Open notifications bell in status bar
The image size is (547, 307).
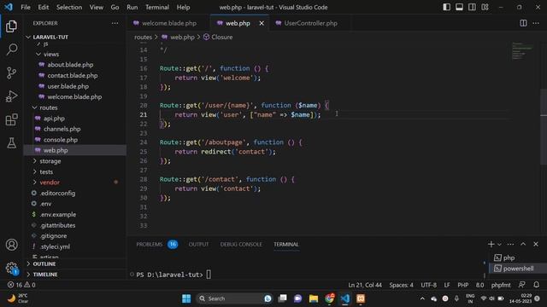click(537, 285)
